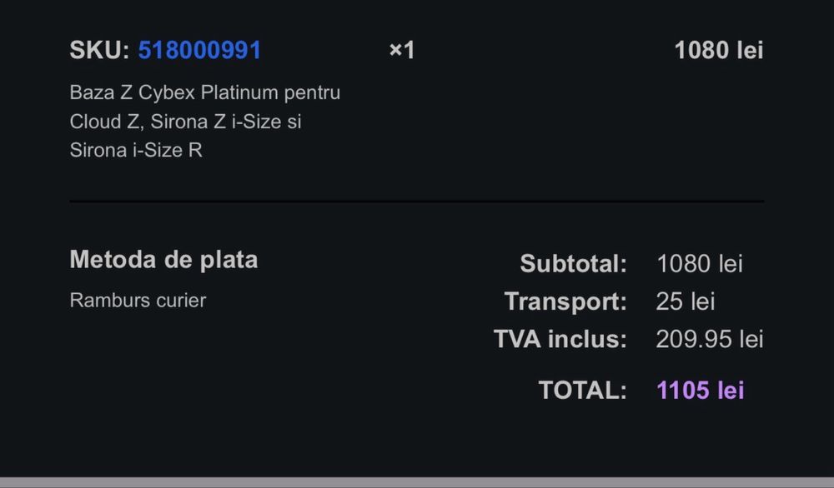Screen dimensions: 834x488
Task: Select the subtotal amount 1080 lei
Action: tap(699, 264)
